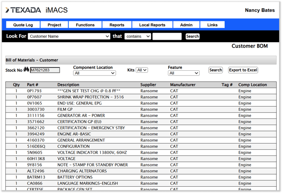Screen dimensions: 282x193
Task: Open the Admin menu
Action: [x=186, y=25]
